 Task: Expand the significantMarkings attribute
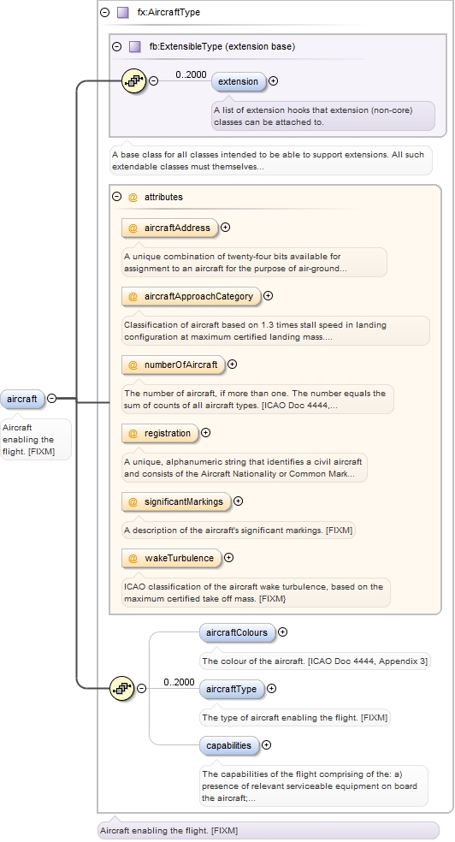click(239, 501)
